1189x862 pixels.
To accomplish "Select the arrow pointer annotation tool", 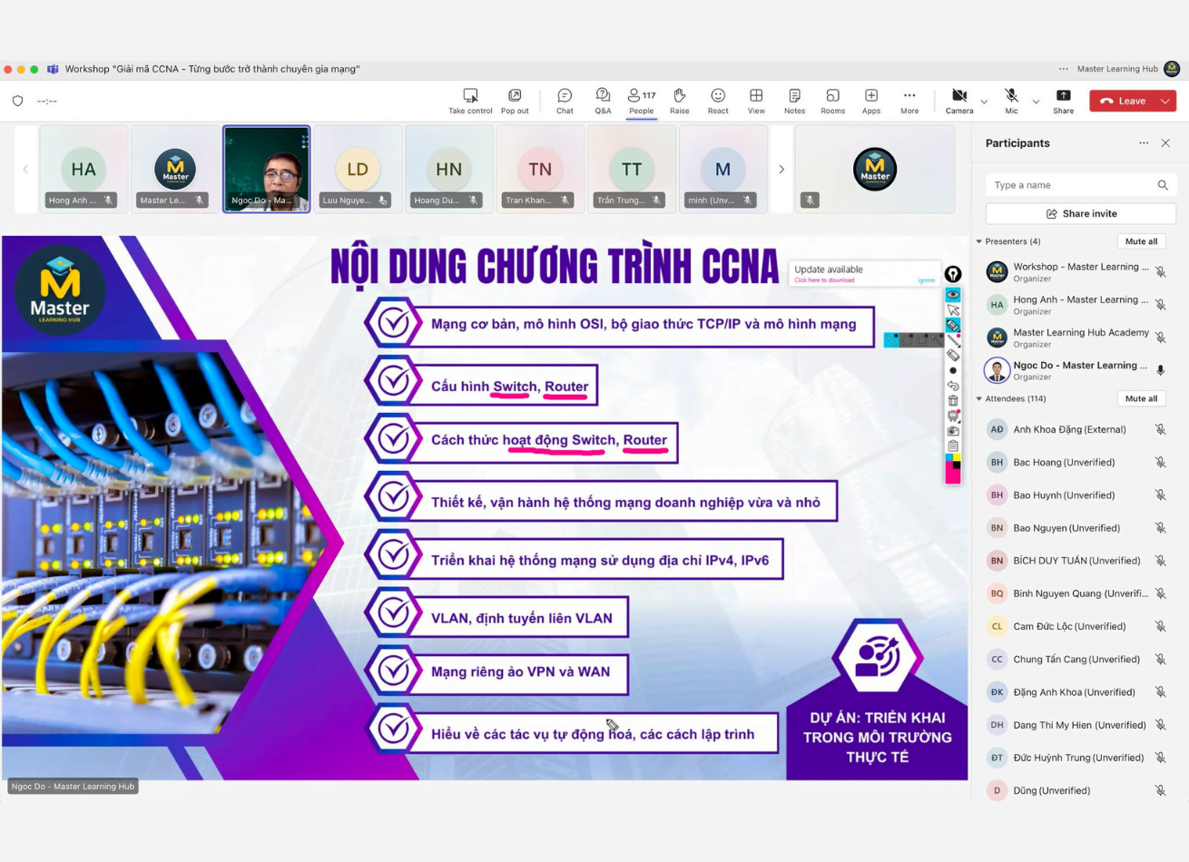I will click(953, 309).
